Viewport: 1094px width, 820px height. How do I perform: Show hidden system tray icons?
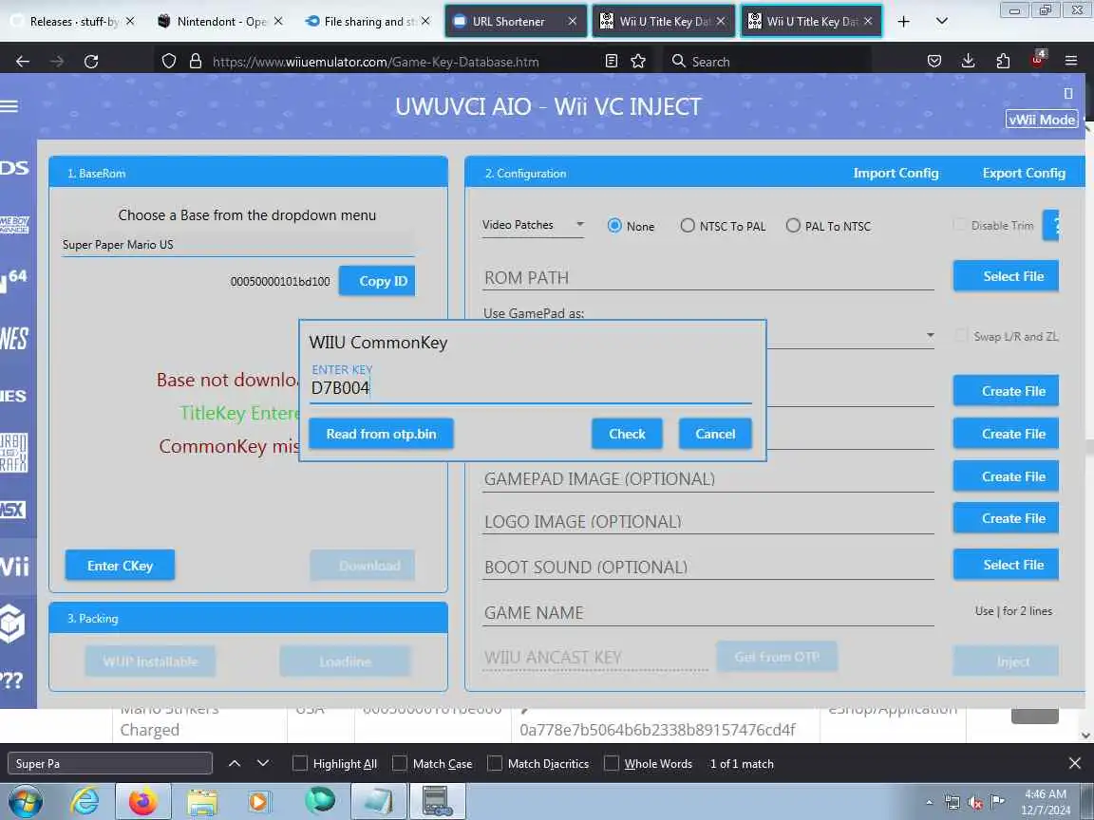[929, 802]
